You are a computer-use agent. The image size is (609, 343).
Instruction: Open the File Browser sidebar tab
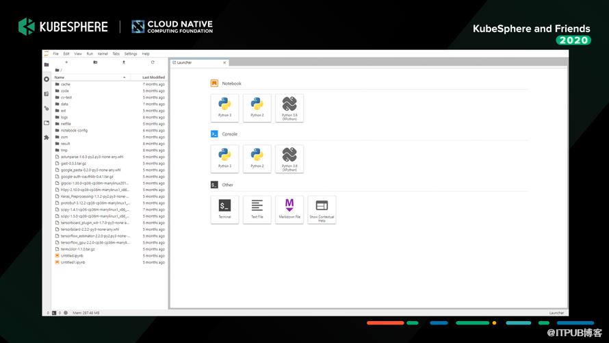tap(47, 64)
